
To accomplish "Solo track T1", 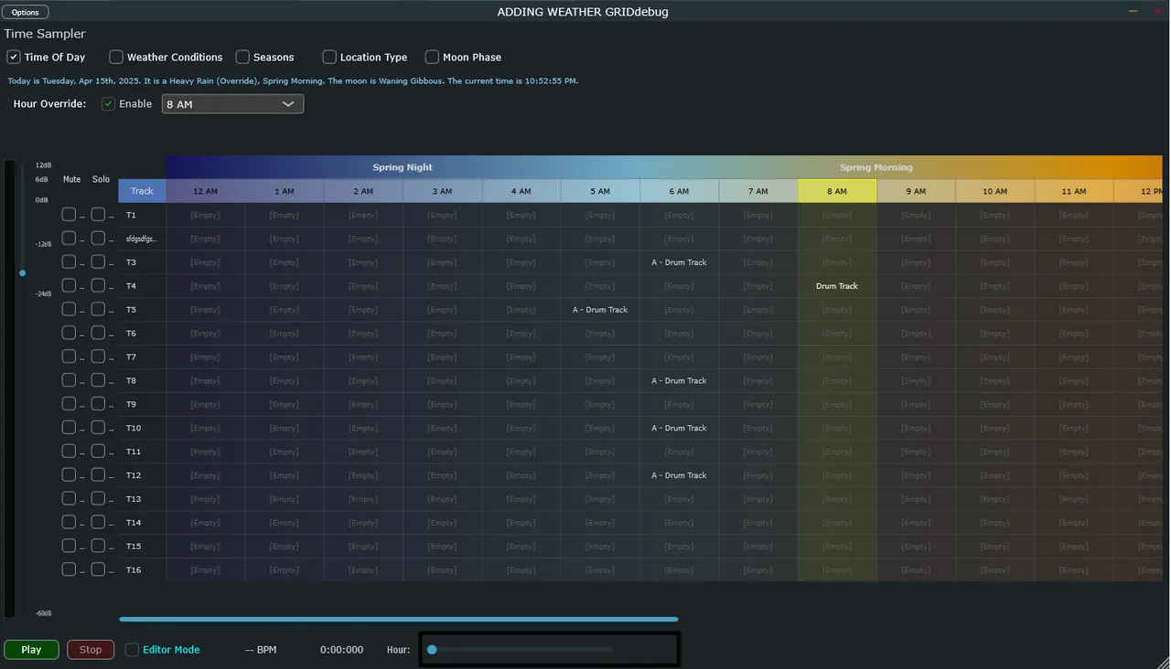I will [98, 215].
